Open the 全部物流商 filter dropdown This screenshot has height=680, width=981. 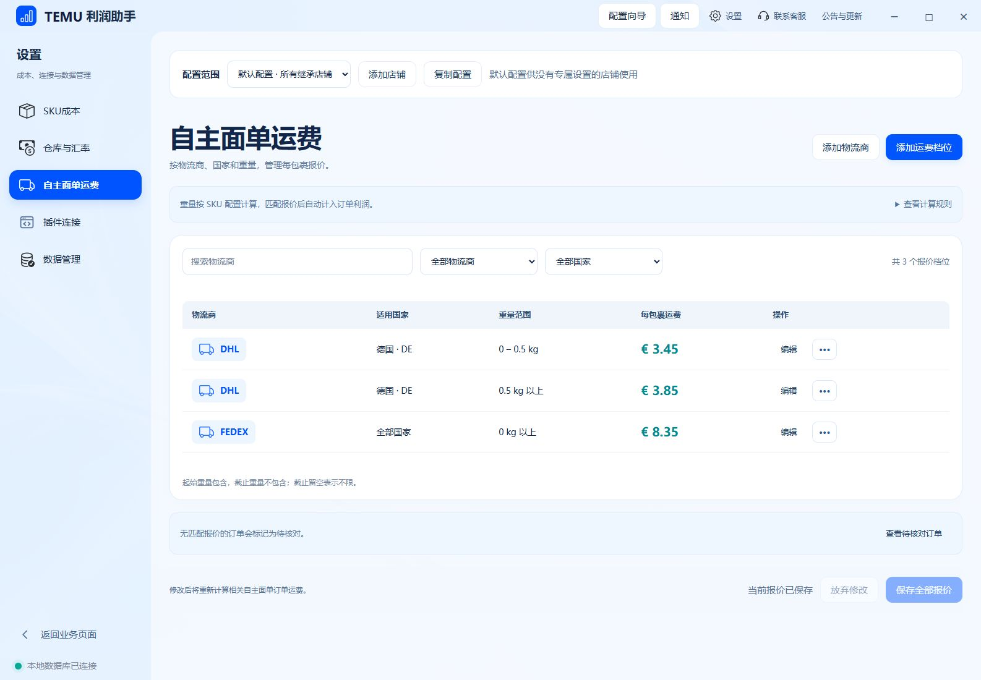click(x=479, y=261)
